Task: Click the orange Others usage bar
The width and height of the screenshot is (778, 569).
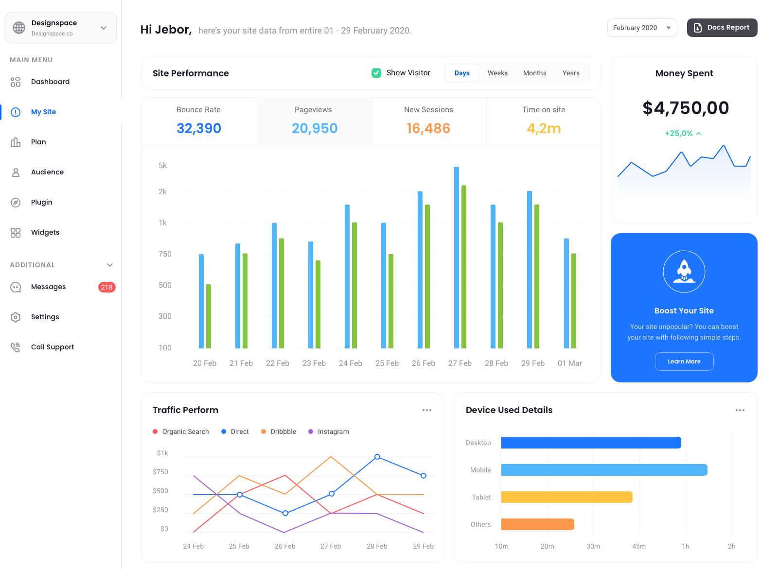Action: click(x=537, y=524)
